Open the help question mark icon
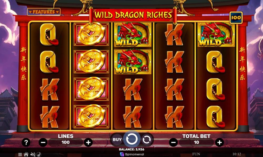This screenshot has height=157, width=263. click(x=26, y=143)
